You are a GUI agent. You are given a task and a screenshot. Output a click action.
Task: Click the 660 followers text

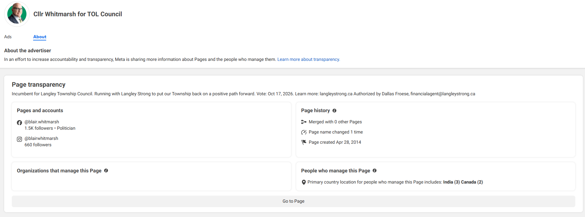[38, 145]
